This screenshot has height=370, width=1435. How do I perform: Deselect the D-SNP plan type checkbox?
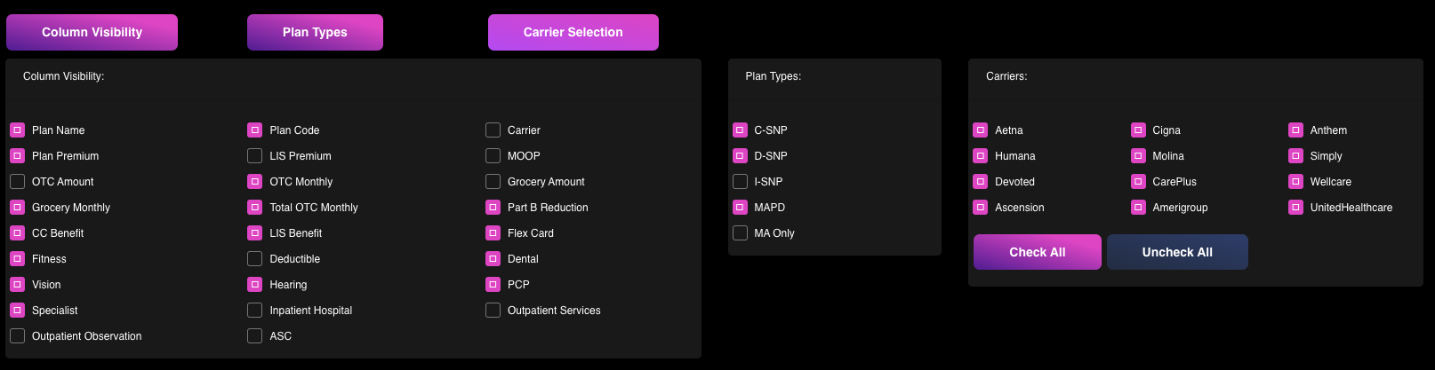(740, 156)
